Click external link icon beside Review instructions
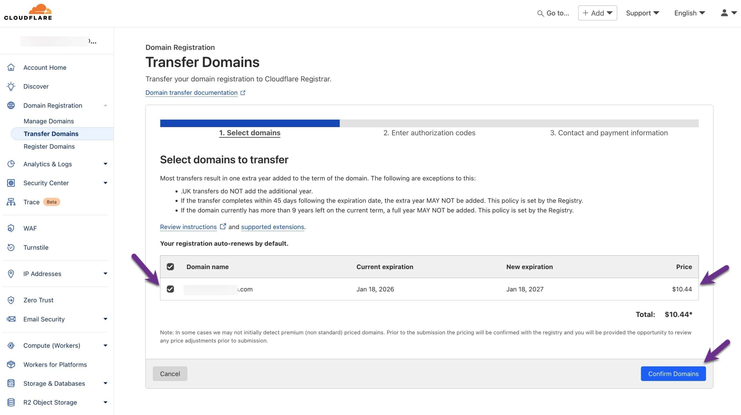 223,226
